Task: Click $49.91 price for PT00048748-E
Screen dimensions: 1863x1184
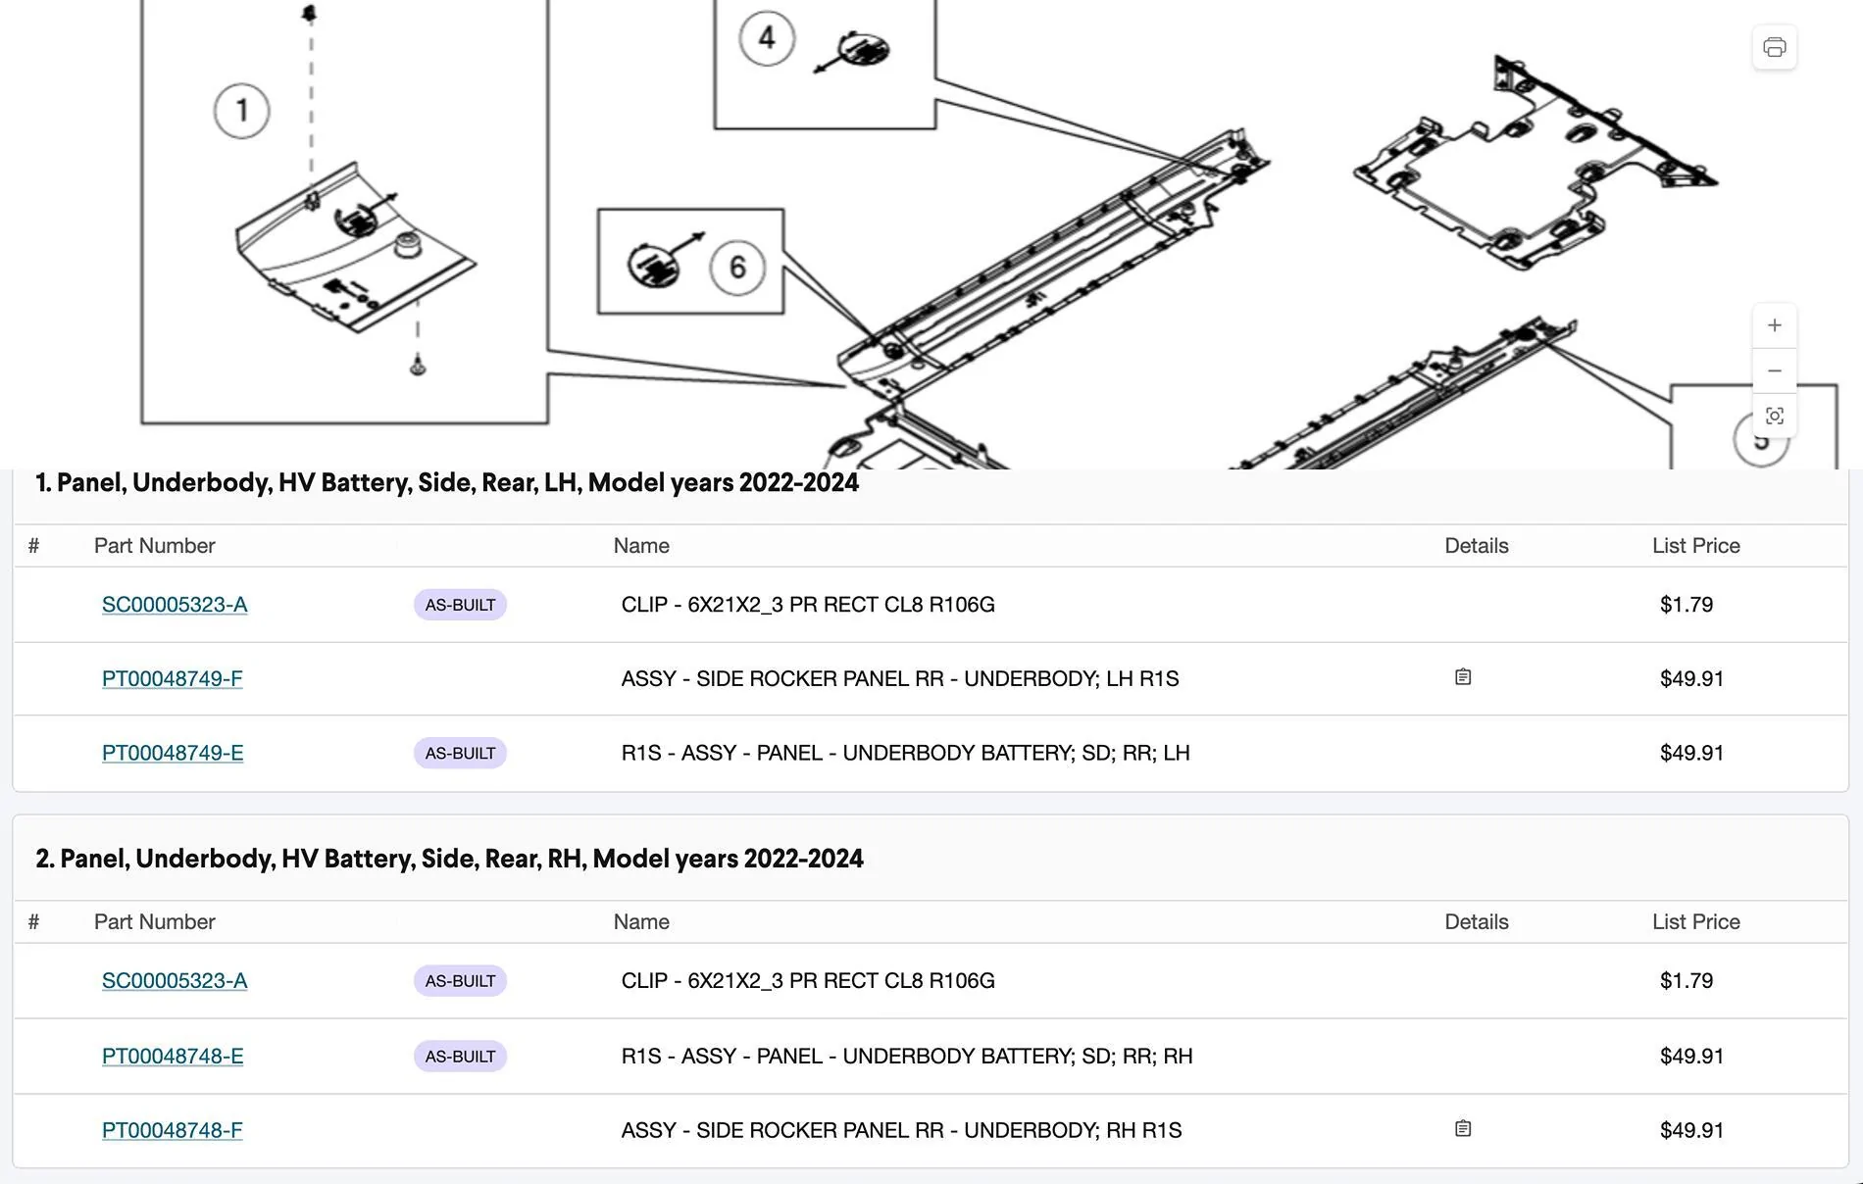Action: click(1691, 1057)
